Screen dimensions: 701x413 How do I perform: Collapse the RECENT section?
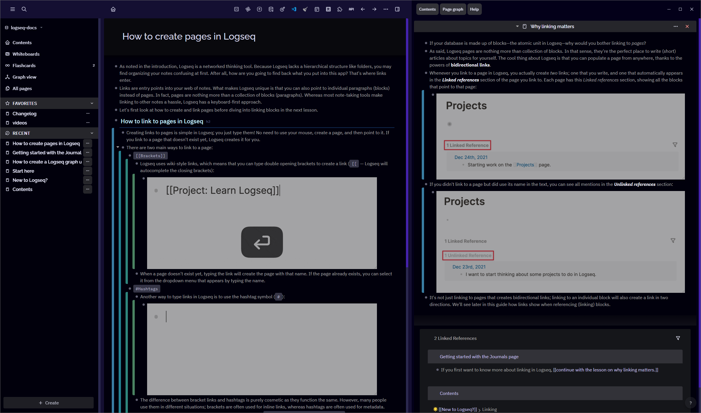(92, 133)
